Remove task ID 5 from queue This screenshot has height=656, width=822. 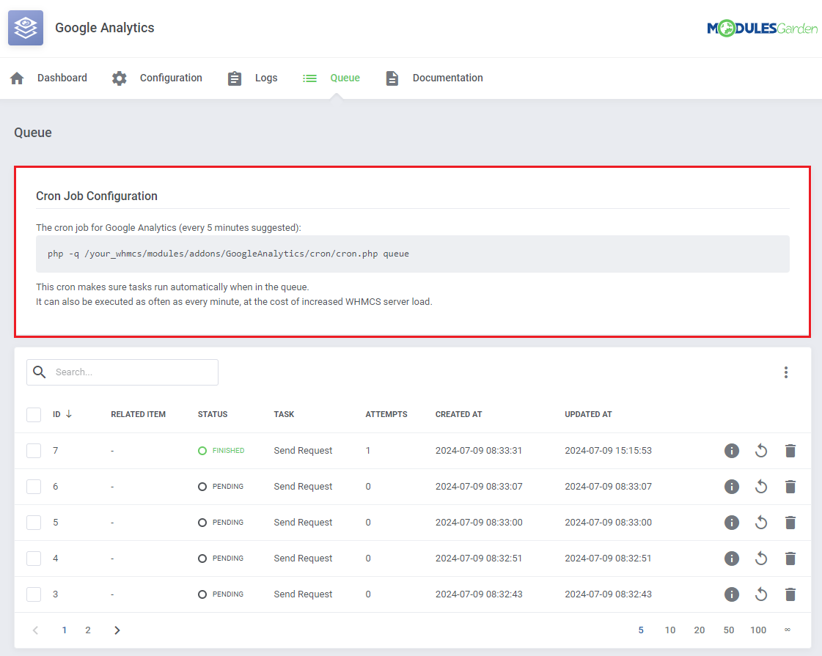790,523
